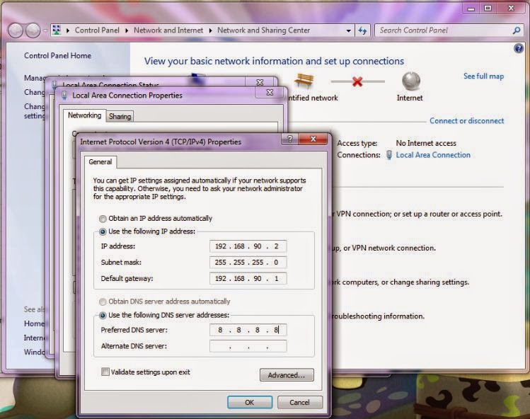Click the IPv4 Properties dialog title bar

tap(179, 142)
